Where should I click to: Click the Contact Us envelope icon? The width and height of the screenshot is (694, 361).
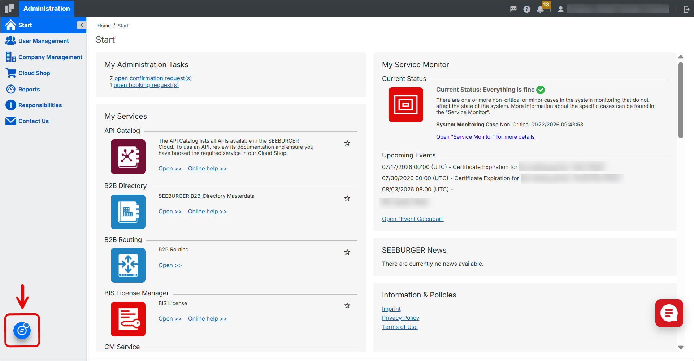pos(11,121)
